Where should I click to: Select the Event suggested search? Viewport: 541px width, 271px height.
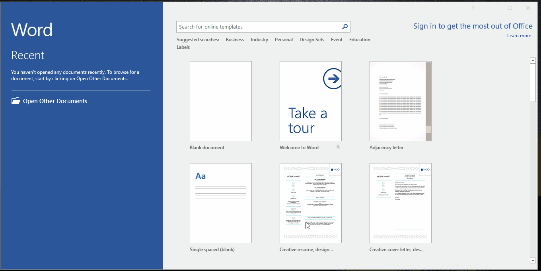coord(337,40)
